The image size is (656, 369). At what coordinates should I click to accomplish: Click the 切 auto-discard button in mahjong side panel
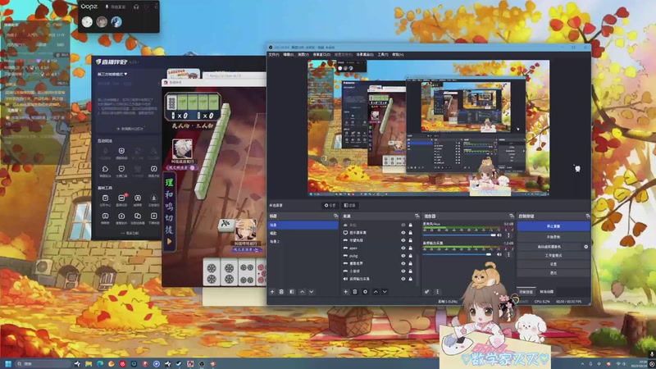(169, 217)
